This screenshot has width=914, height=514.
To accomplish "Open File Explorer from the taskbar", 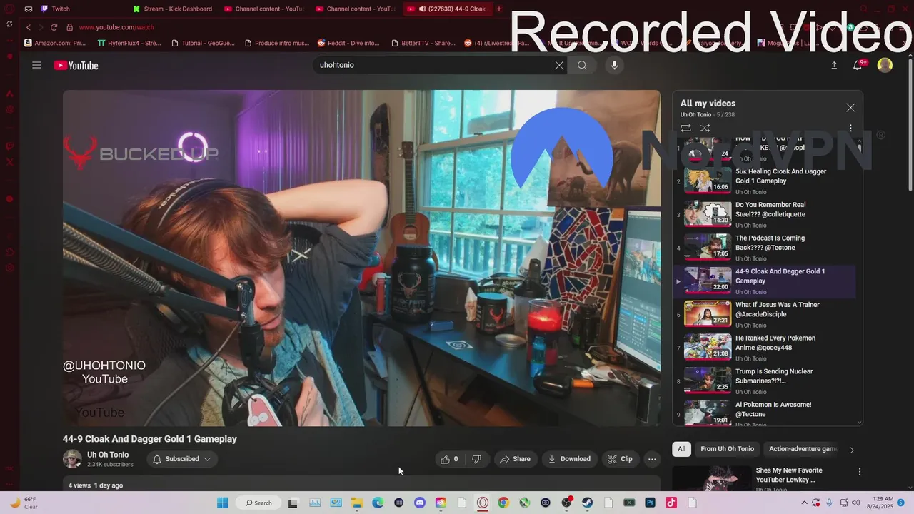I will pos(356,503).
